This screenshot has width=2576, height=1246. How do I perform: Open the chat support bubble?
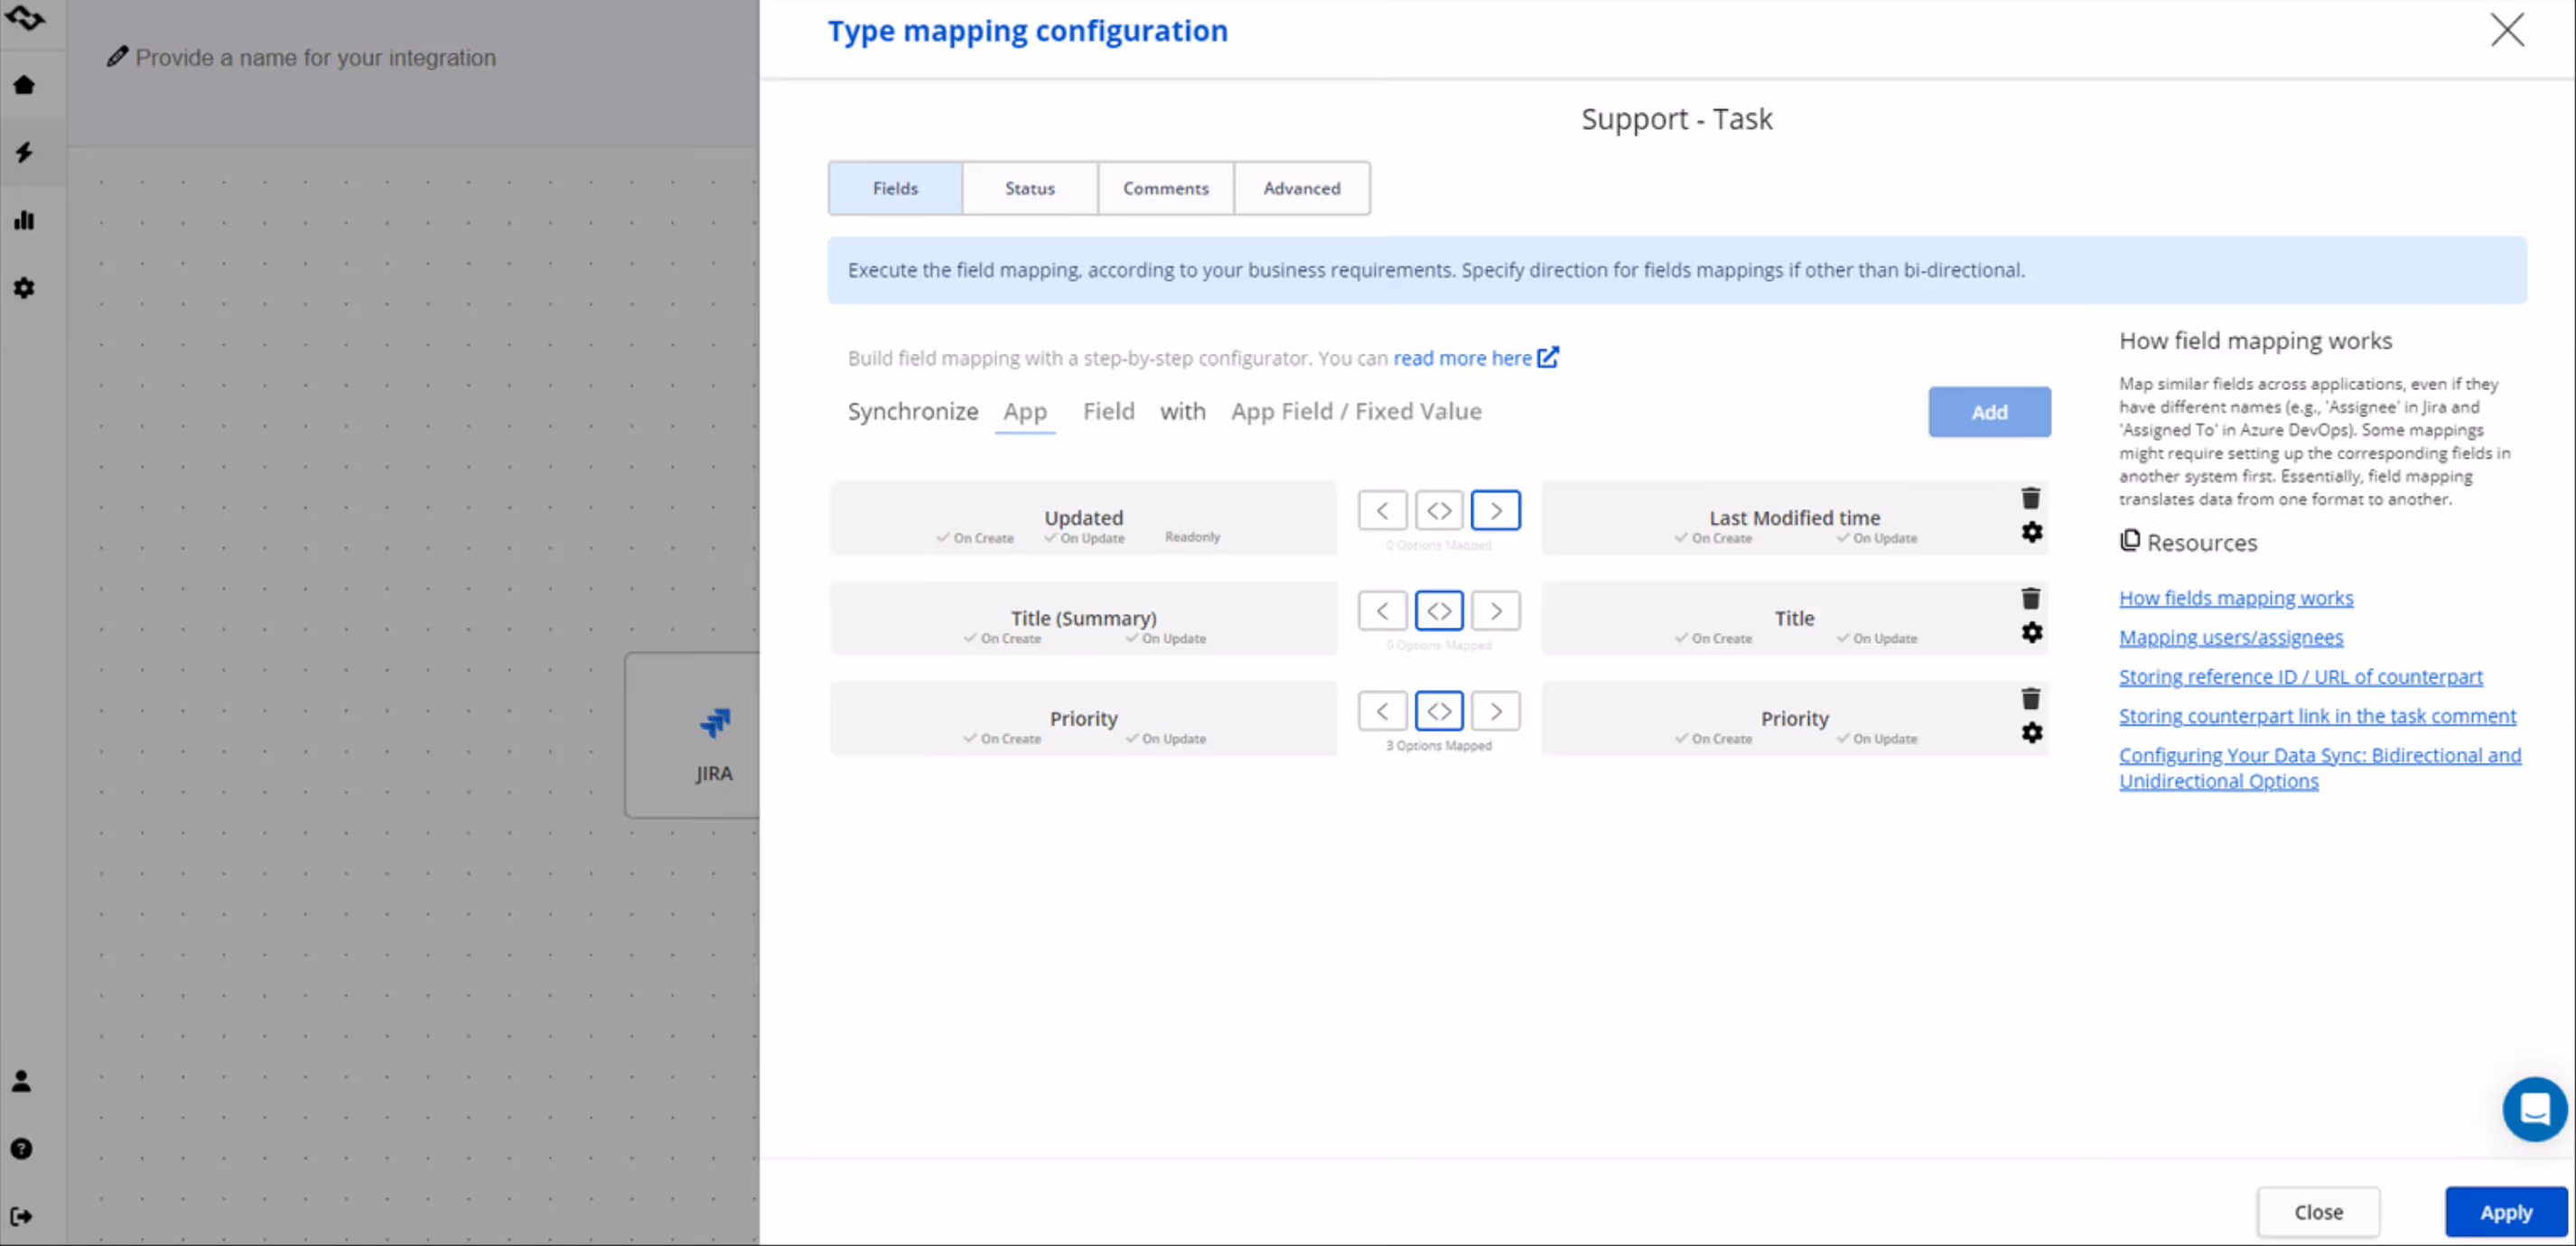2534,1108
